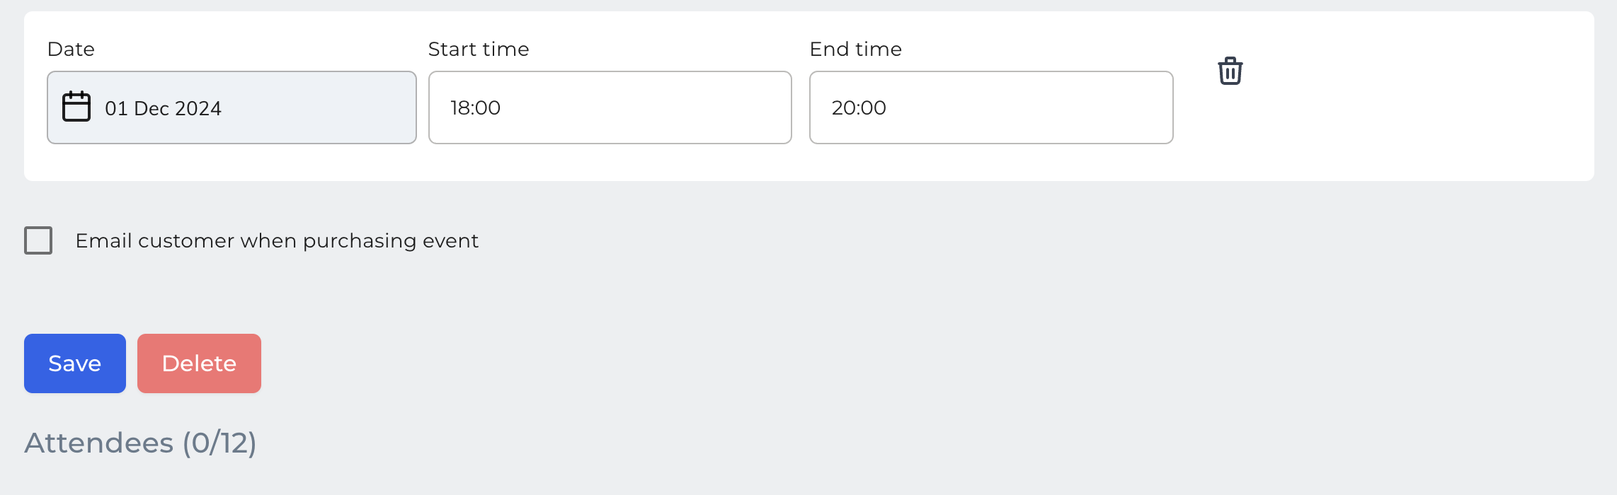The height and width of the screenshot is (495, 1617).
Task: Click the Start time label
Action: click(479, 49)
